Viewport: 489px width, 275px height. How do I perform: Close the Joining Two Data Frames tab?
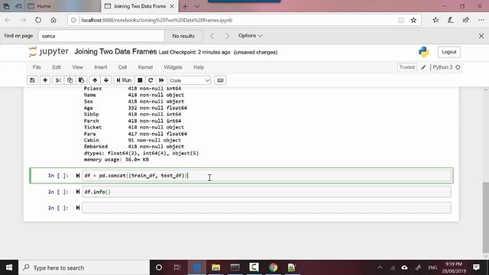[172, 6]
